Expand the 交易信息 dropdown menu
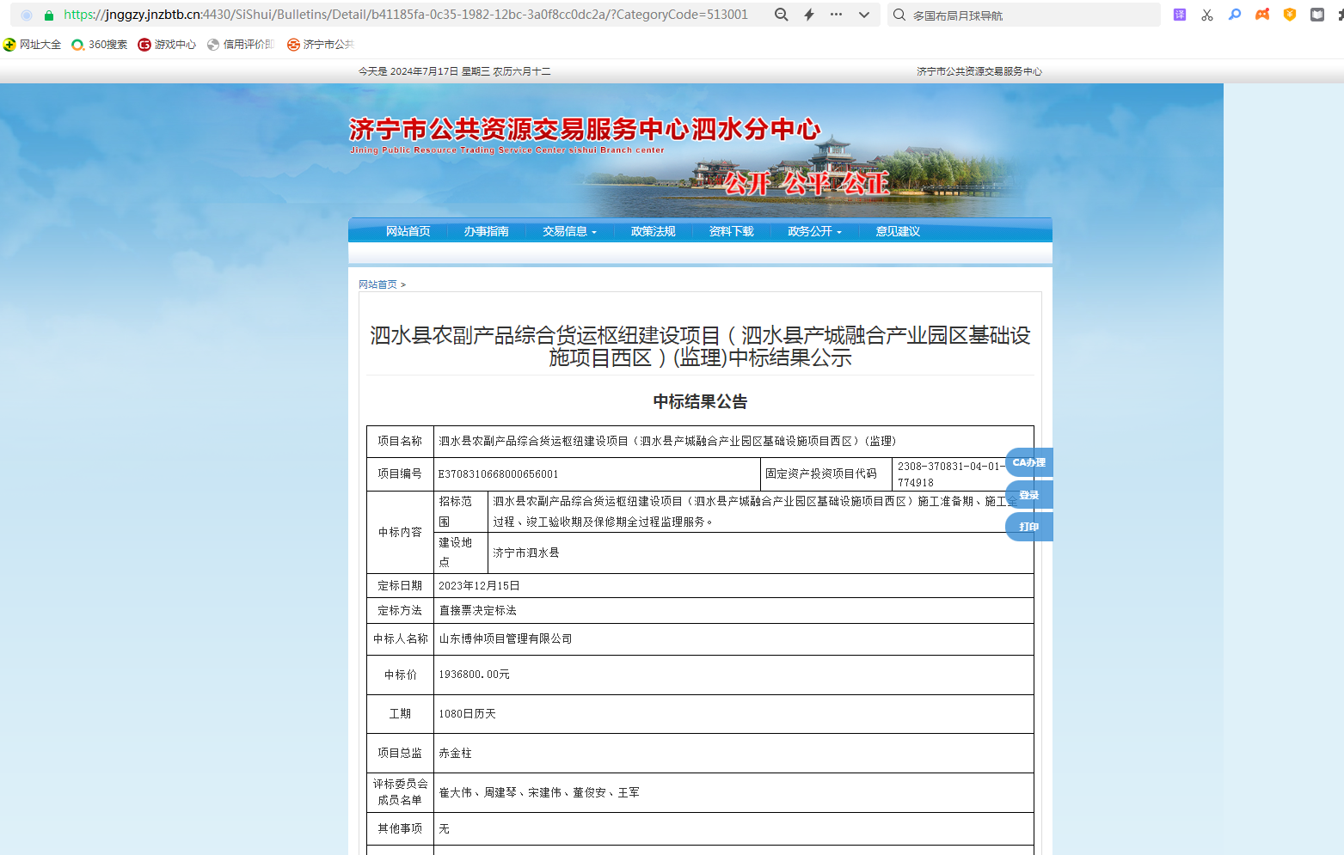This screenshot has width=1344, height=855. point(569,231)
